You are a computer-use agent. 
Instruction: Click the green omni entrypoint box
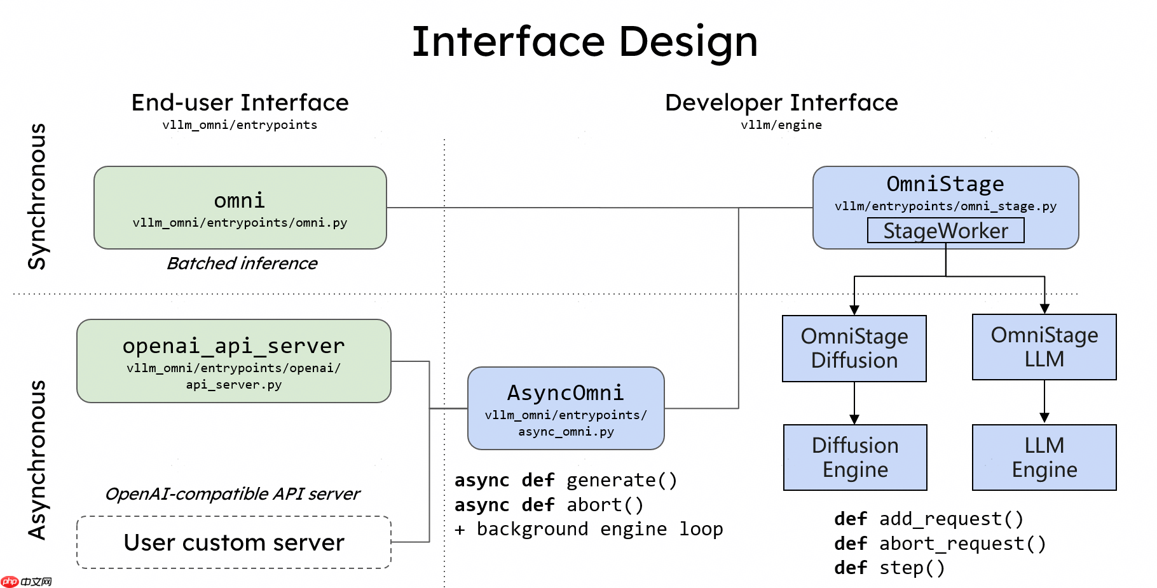(240, 208)
